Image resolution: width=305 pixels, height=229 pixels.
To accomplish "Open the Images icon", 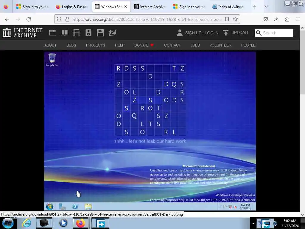I will pos(112,33).
